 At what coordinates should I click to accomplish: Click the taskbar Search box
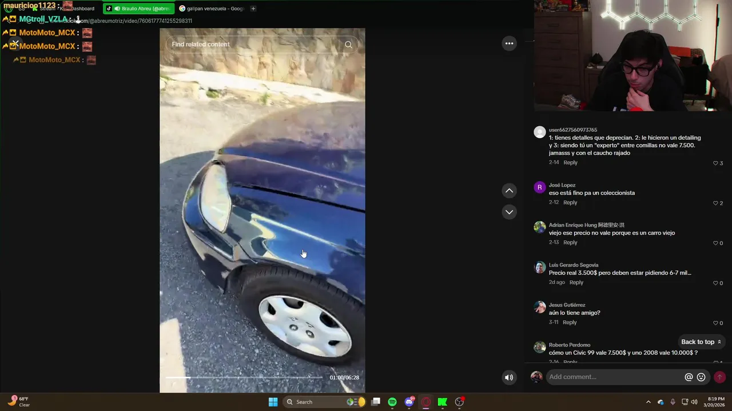tap(325, 402)
